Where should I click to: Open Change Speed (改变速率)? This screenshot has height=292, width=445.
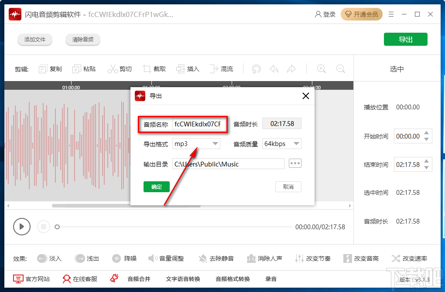click(x=409, y=258)
